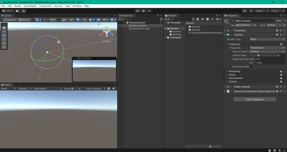Toggle scene audio icon
Image resolution: width=287 pixels, height=152 pixels.
tap(85, 19)
